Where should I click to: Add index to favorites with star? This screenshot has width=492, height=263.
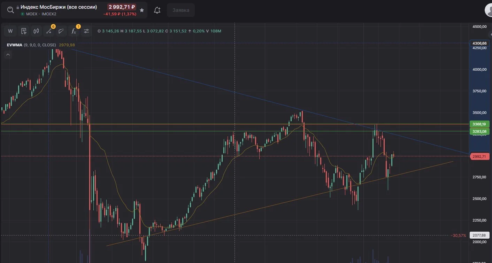142,10
